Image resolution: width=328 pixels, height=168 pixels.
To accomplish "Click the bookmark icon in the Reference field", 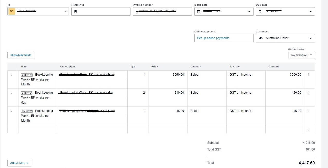I will [x=76, y=12].
